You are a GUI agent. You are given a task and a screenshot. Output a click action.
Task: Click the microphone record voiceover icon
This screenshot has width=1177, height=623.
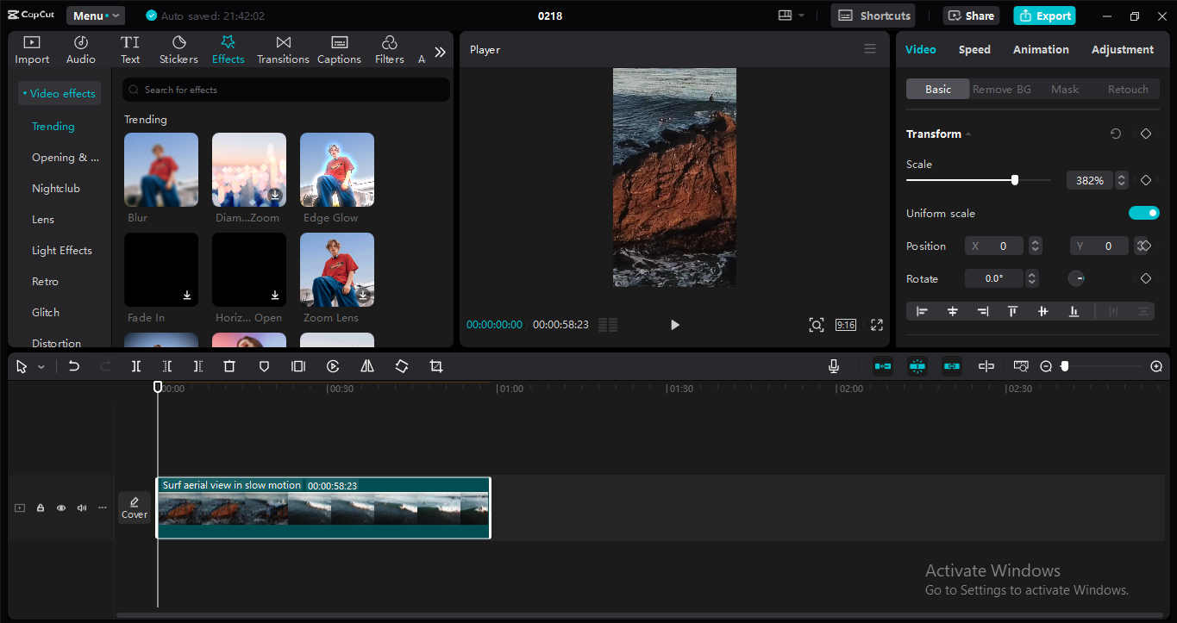[834, 366]
